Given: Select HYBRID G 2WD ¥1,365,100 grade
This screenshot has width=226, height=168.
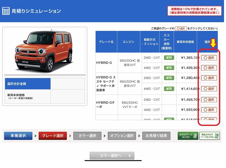Looking at the screenshot, I should [209, 58].
